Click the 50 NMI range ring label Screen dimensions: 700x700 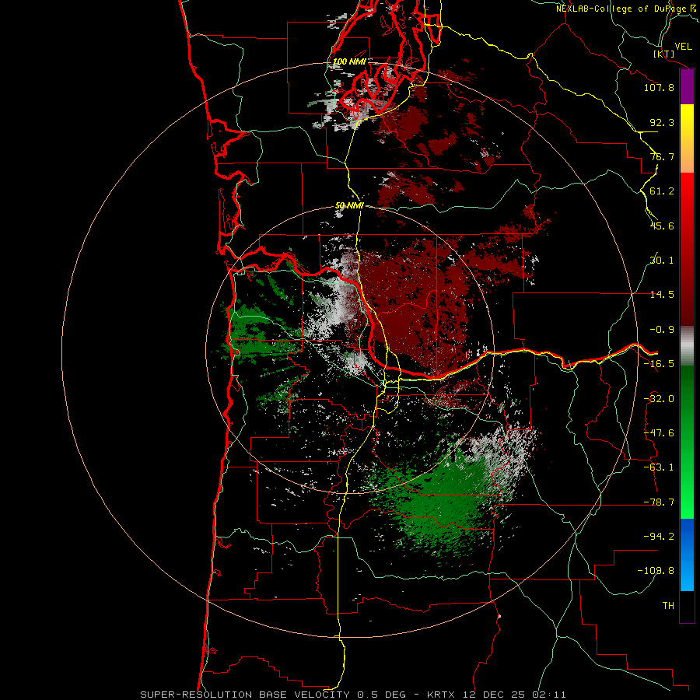click(x=349, y=205)
